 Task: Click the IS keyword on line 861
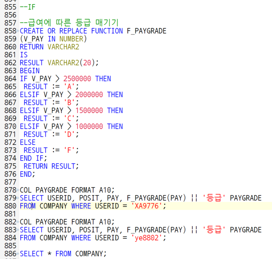coord(24,55)
